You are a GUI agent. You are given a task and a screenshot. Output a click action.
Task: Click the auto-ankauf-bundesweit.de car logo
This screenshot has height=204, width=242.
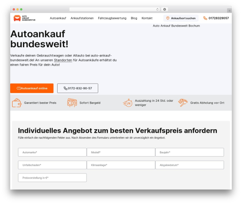24,18
